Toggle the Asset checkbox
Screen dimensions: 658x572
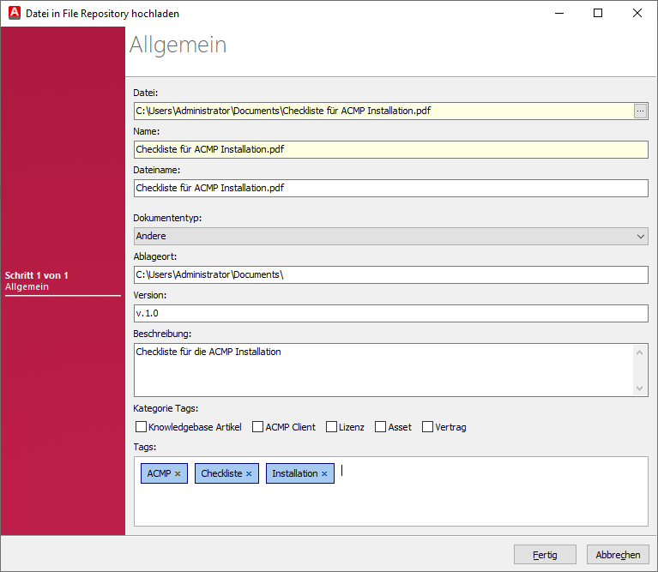380,427
